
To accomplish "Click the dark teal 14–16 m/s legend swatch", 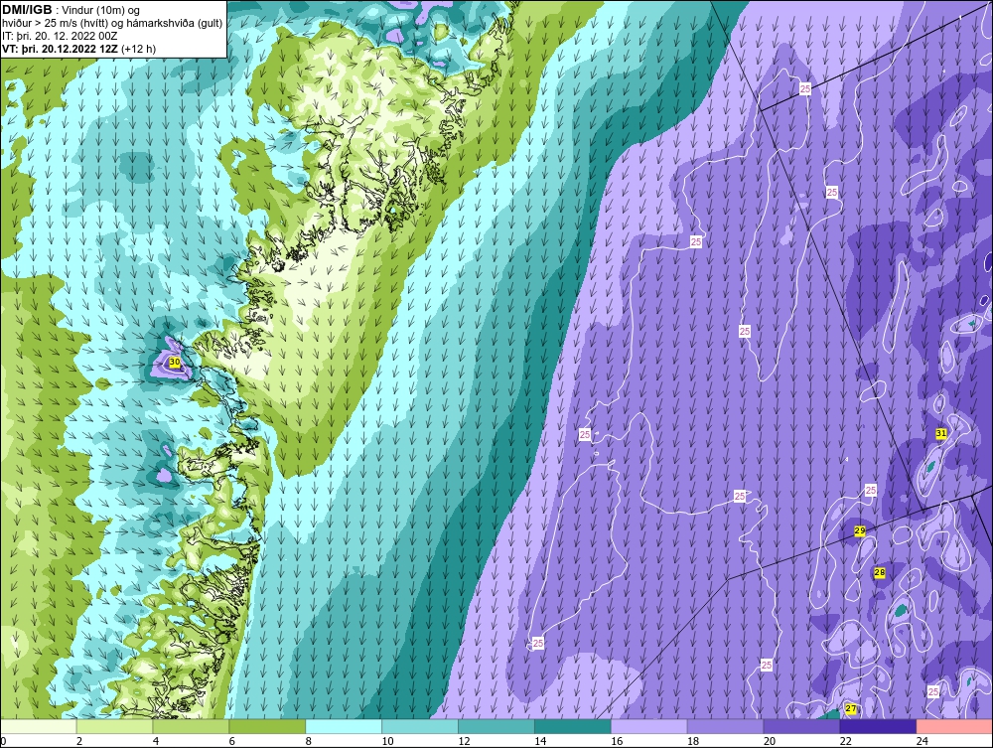I will click(x=573, y=726).
